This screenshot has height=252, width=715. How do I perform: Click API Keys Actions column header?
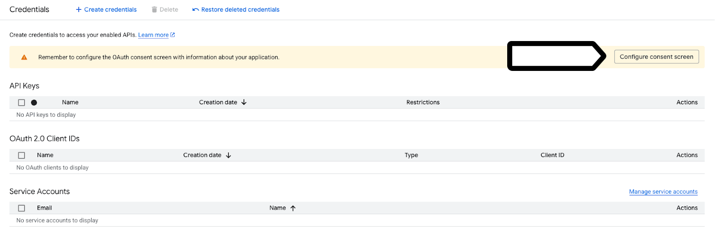pyautogui.click(x=687, y=102)
